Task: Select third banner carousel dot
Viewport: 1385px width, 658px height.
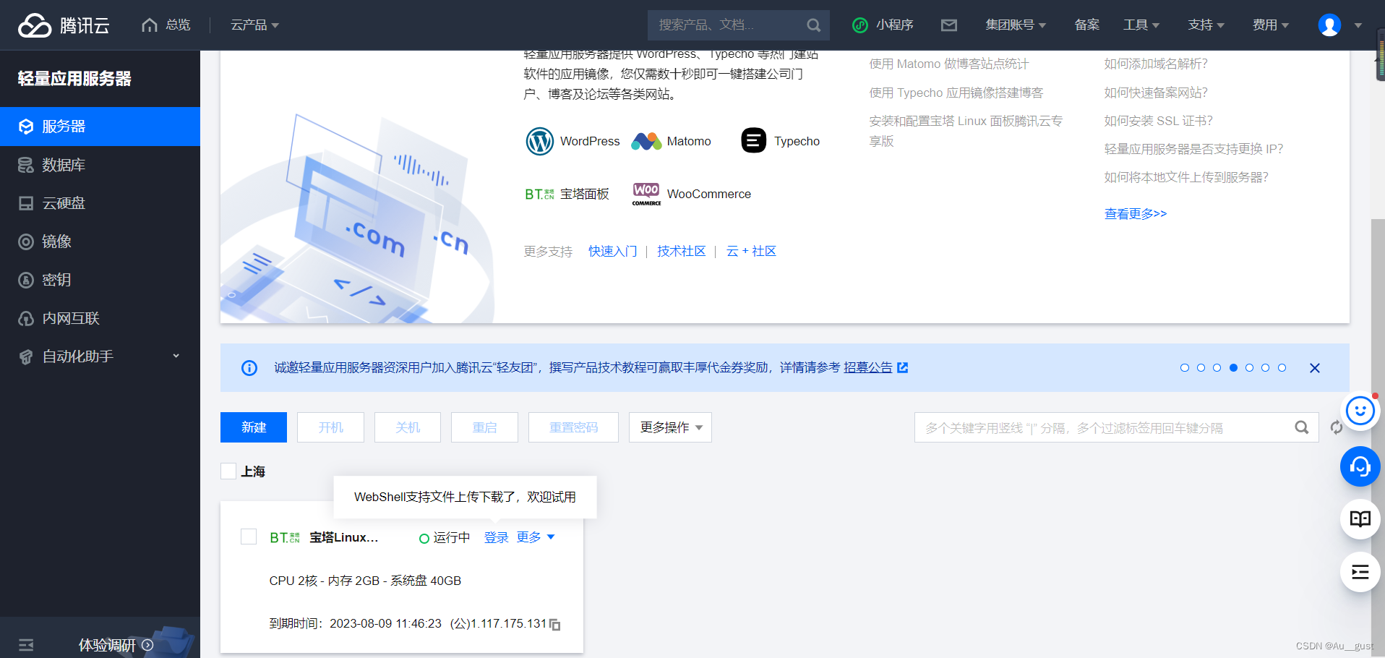Action: (1217, 367)
